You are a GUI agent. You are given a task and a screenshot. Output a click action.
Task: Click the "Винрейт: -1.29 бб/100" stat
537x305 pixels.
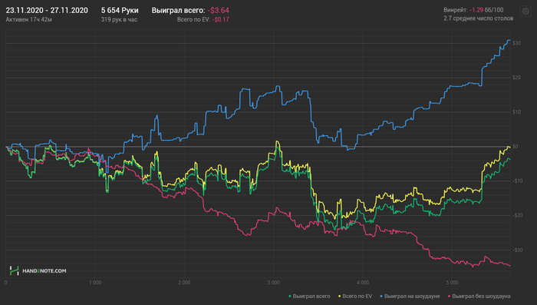click(473, 10)
